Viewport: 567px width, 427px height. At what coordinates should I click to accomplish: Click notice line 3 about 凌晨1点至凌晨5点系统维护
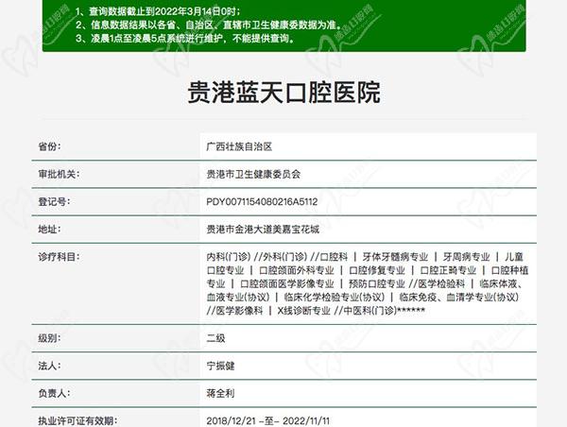185,38
